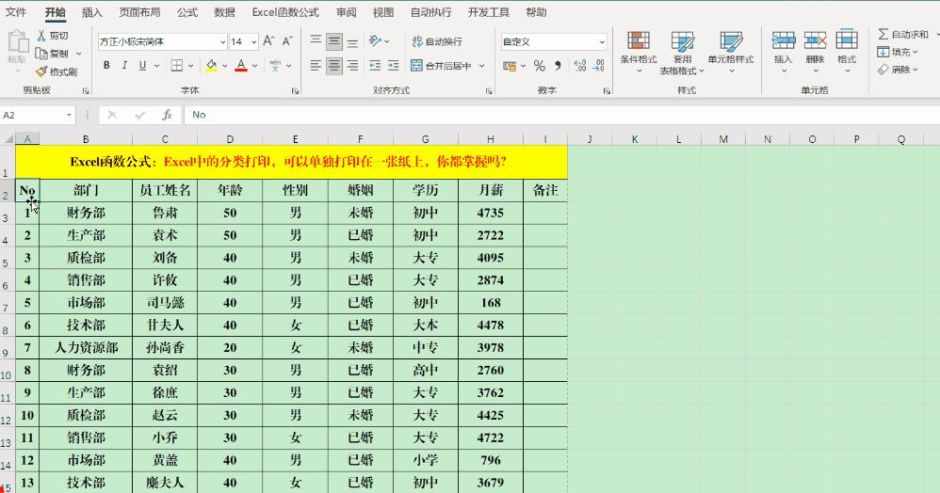Image resolution: width=940 pixels, height=493 pixels.
Task: Toggle Italic formatting
Action: (x=124, y=65)
